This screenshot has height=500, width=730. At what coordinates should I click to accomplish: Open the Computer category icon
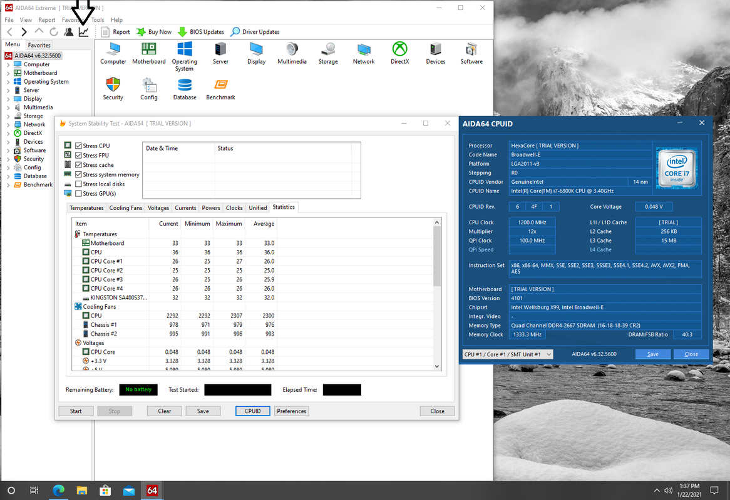click(x=113, y=54)
